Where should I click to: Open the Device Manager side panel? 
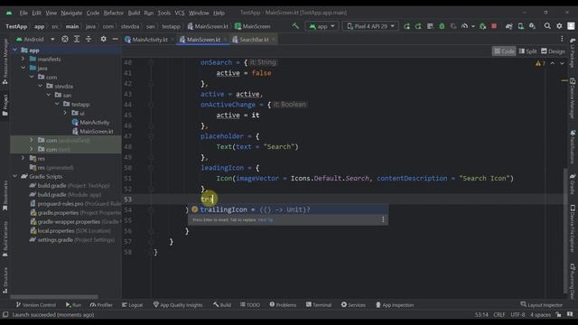pos(573,98)
